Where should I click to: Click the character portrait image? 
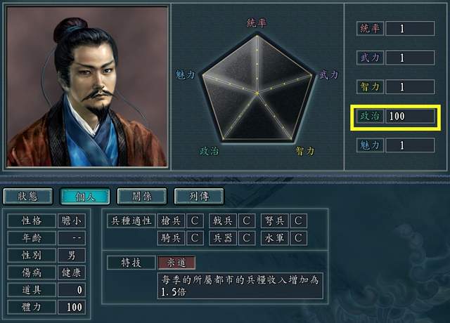(87, 86)
